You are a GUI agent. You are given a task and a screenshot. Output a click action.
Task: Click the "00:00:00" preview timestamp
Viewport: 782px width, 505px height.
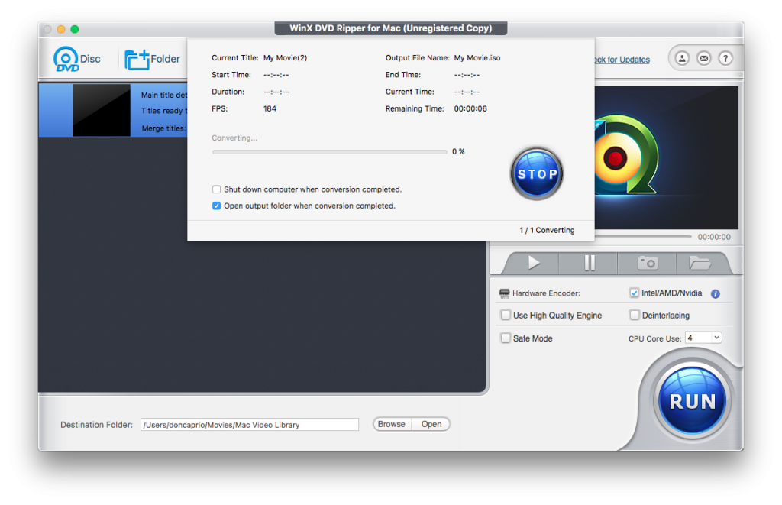pyautogui.click(x=714, y=237)
